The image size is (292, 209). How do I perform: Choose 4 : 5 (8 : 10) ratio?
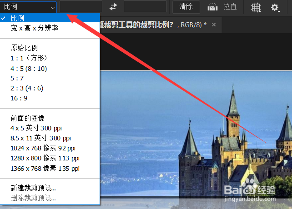click(x=50, y=69)
